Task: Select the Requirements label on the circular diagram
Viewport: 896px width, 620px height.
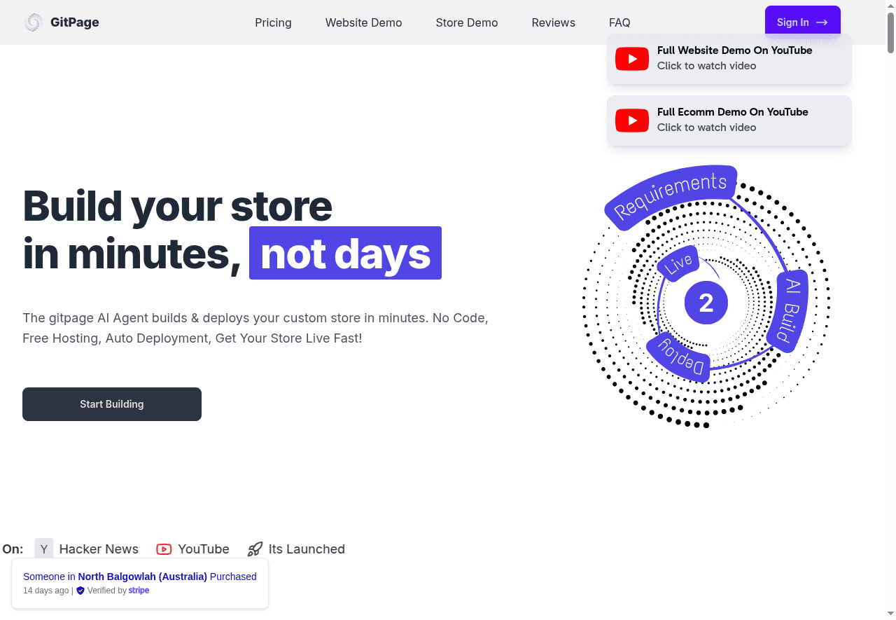Action: pos(670,196)
